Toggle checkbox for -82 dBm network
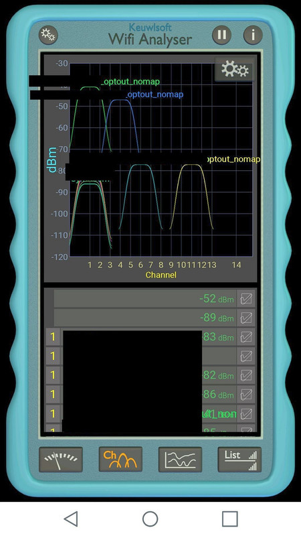301x536 pixels. pyautogui.click(x=246, y=375)
